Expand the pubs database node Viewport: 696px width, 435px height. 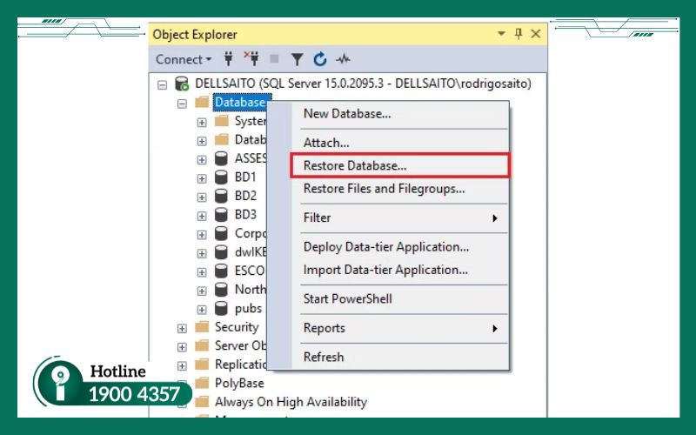pyautogui.click(x=202, y=309)
